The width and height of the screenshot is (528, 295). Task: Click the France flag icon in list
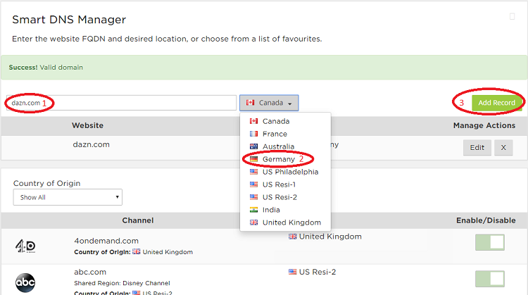[253, 134]
